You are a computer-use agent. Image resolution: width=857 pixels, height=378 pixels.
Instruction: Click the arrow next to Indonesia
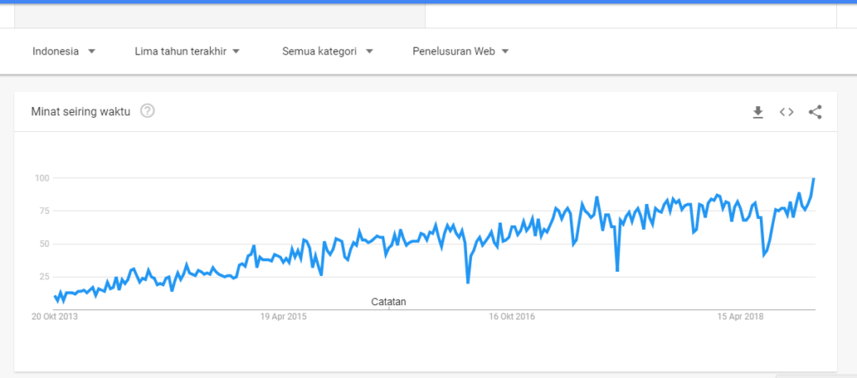[91, 51]
